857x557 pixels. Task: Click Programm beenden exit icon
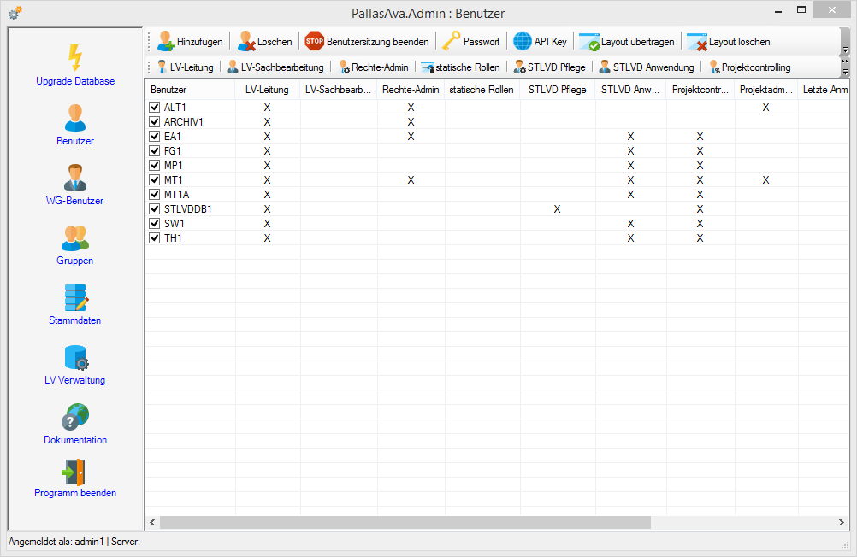[x=74, y=472]
